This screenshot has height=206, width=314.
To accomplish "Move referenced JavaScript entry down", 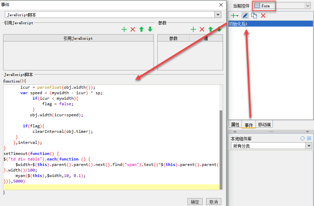I will [x=150, y=29].
